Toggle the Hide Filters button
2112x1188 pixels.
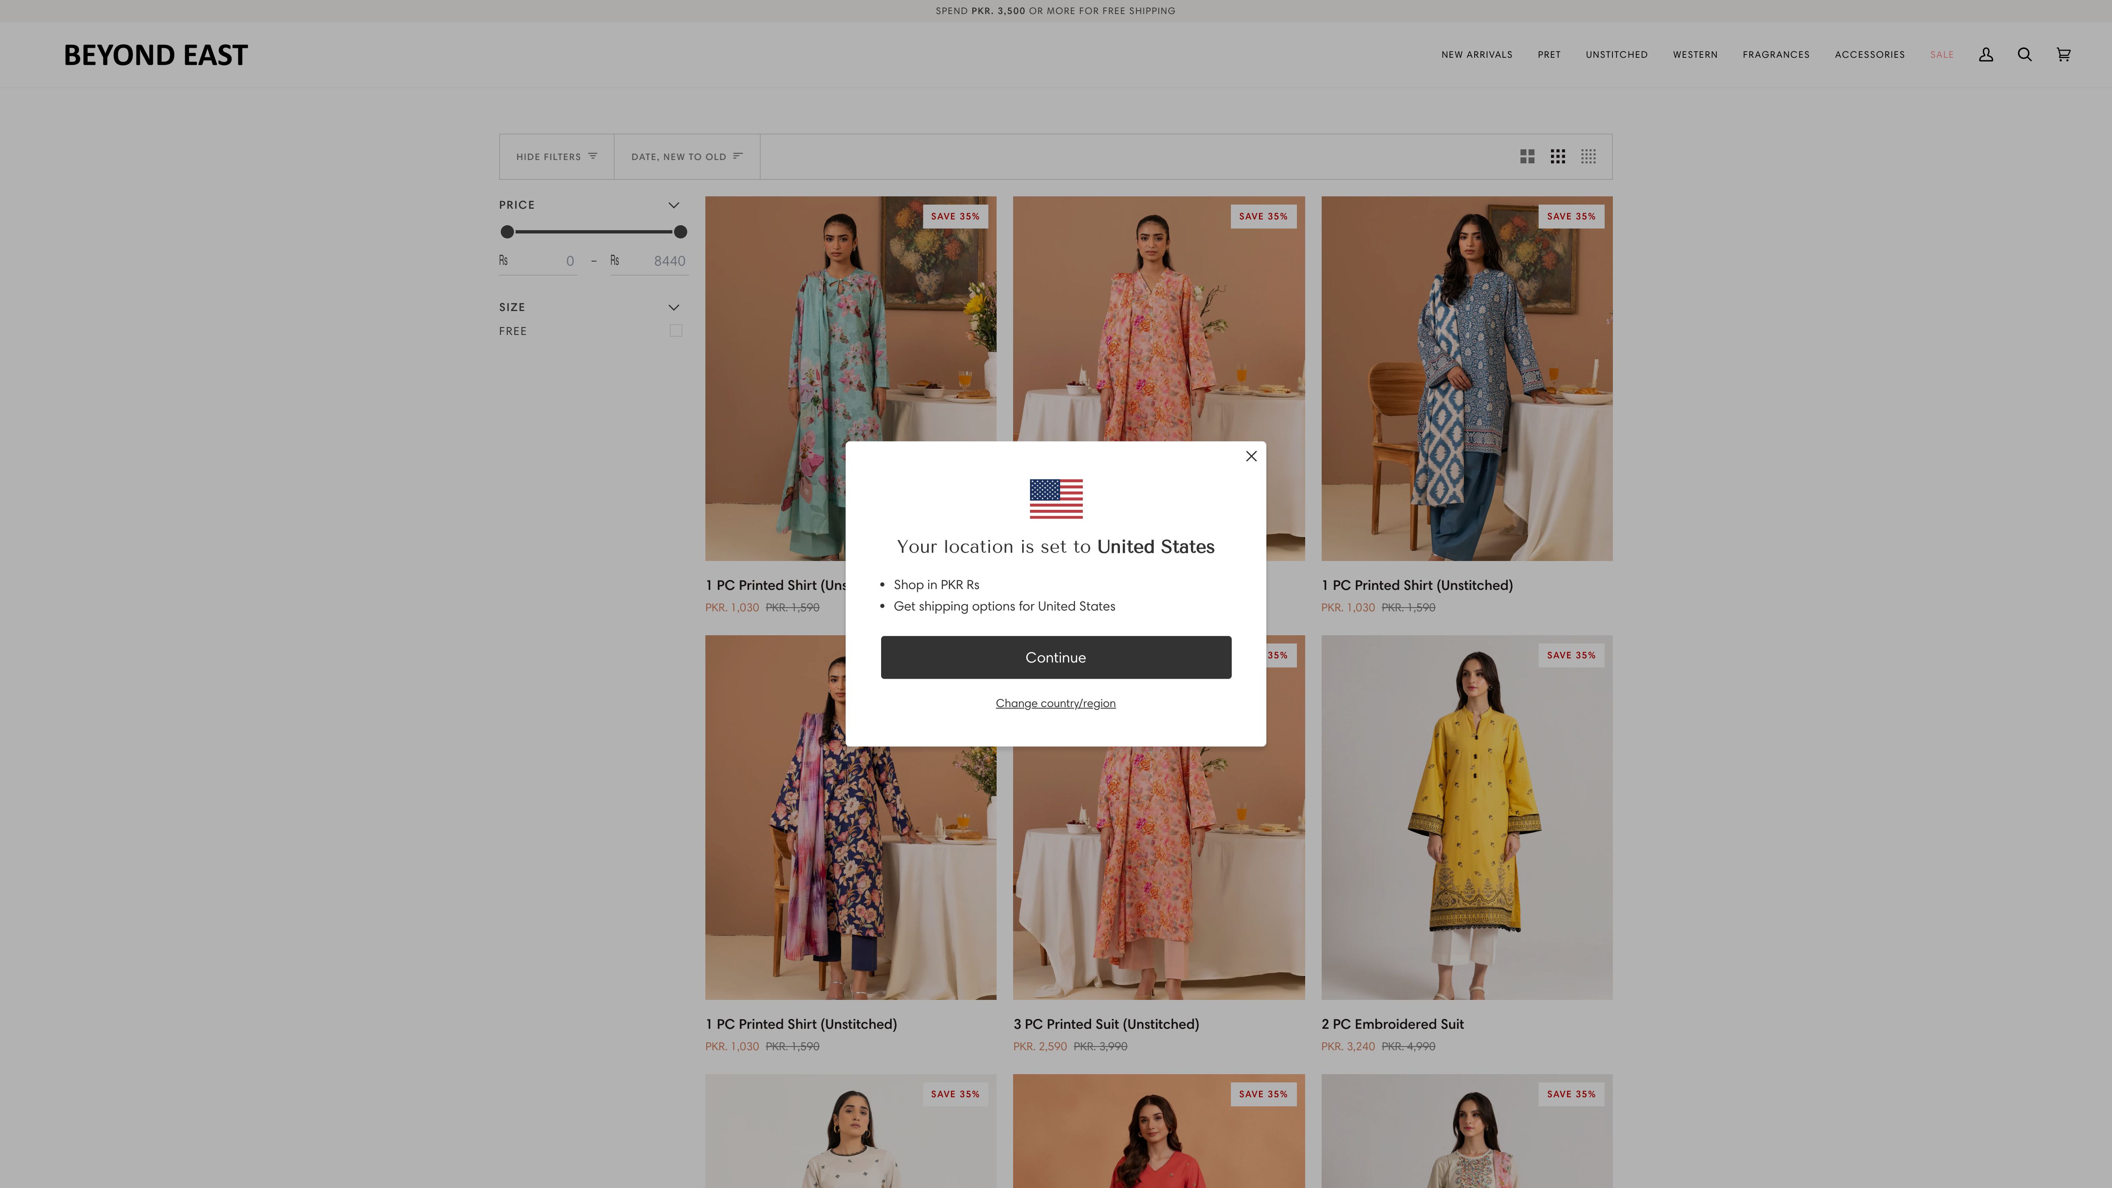click(556, 157)
